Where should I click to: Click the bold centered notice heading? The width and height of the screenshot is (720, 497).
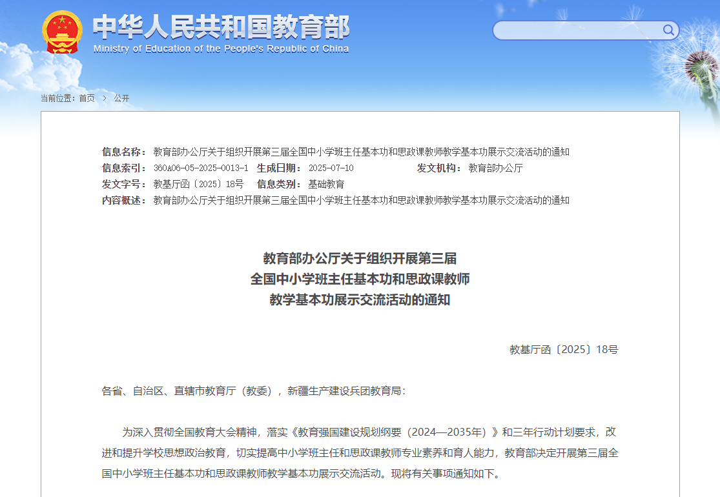360,279
